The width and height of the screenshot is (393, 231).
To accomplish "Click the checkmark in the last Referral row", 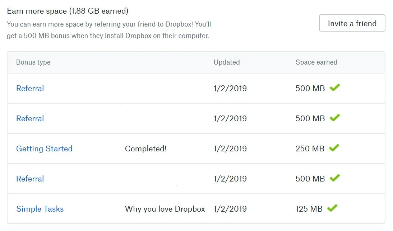I will coord(334,178).
